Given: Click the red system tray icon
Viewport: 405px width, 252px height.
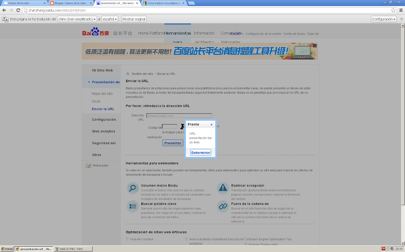Looking at the screenshot, I should pyautogui.click(x=383, y=249).
